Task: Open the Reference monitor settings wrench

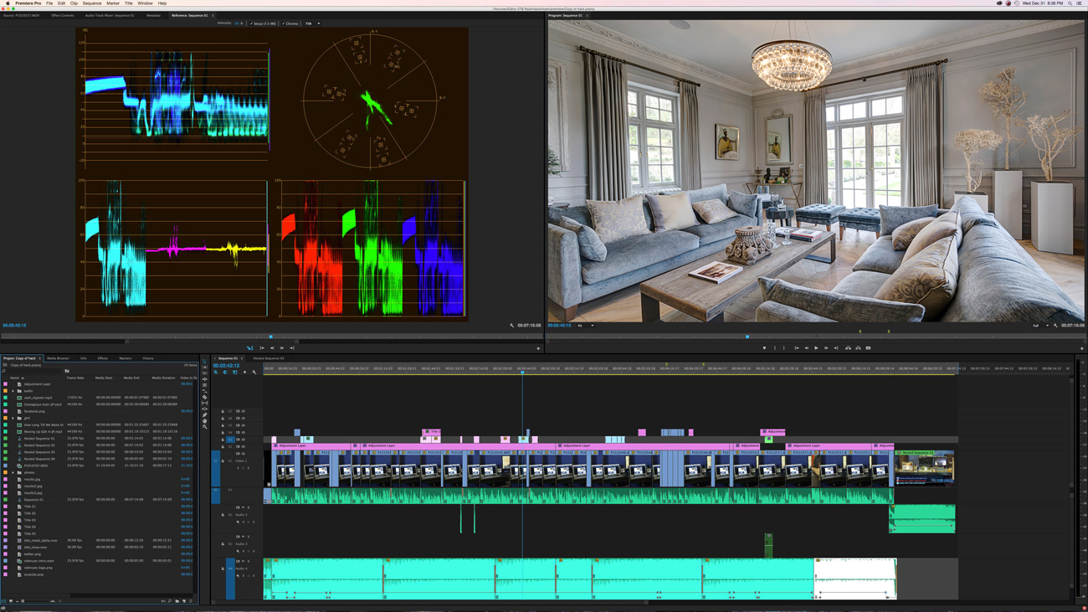Action: pyautogui.click(x=511, y=326)
